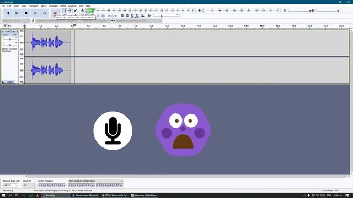Close the audio track with its X button
This screenshot has height=198, width=353.
(x=3, y=31)
